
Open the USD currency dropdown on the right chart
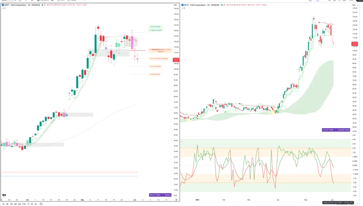(355, 5)
